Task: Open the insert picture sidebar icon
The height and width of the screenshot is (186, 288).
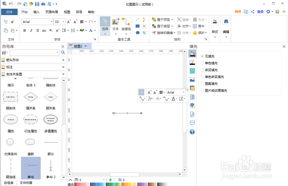Action: pyautogui.click(x=192, y=80)
